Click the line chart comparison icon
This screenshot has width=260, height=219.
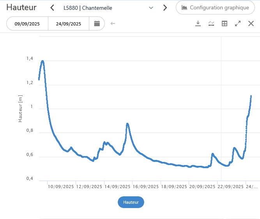[211, 23]
